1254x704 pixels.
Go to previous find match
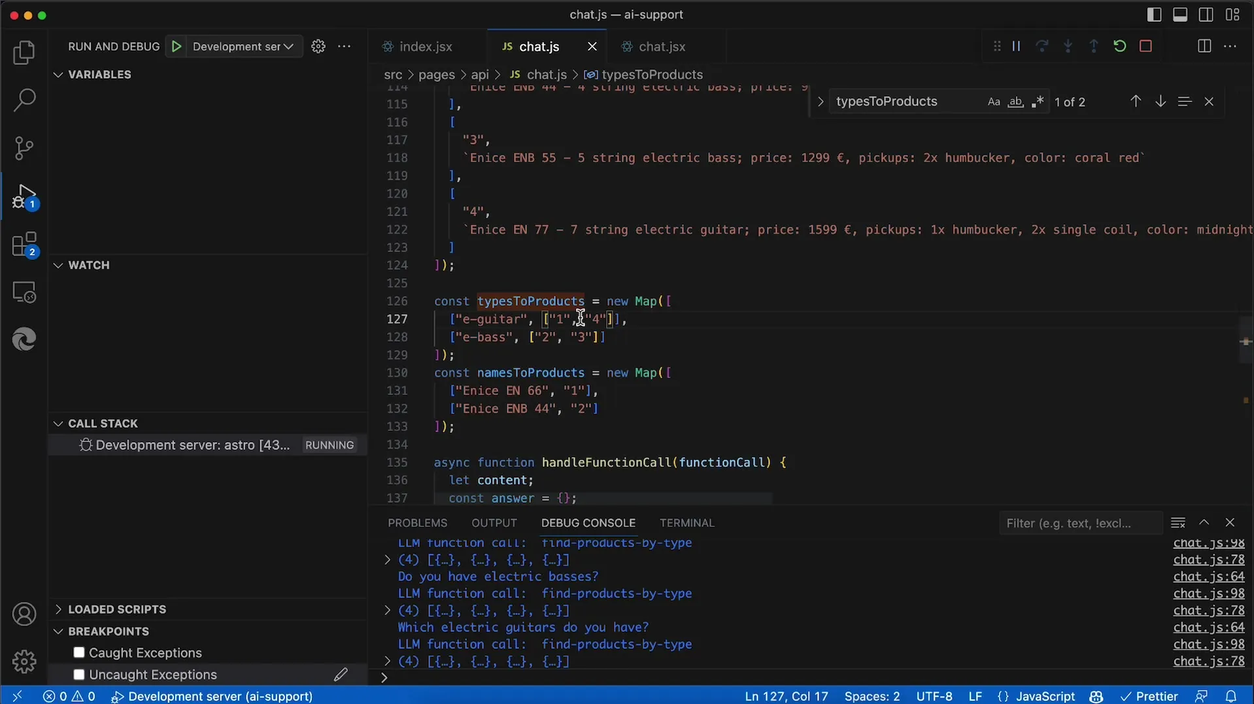[1136, 101]
